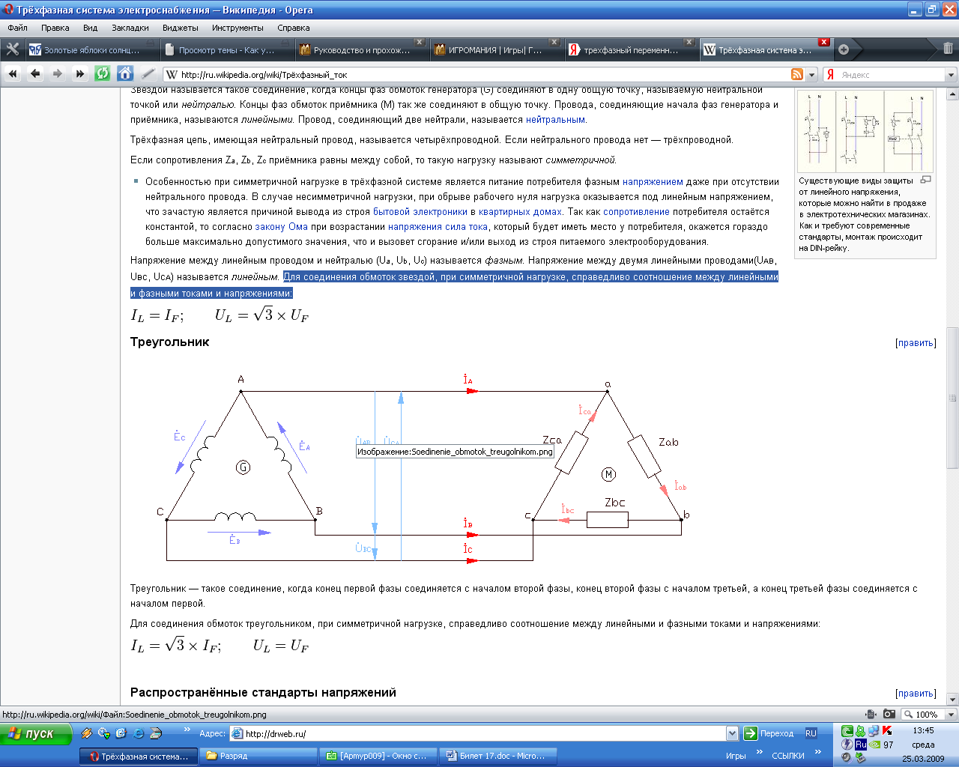Reload the page with green refresh icon
The image size is (959, 767).
pos(103,73)
